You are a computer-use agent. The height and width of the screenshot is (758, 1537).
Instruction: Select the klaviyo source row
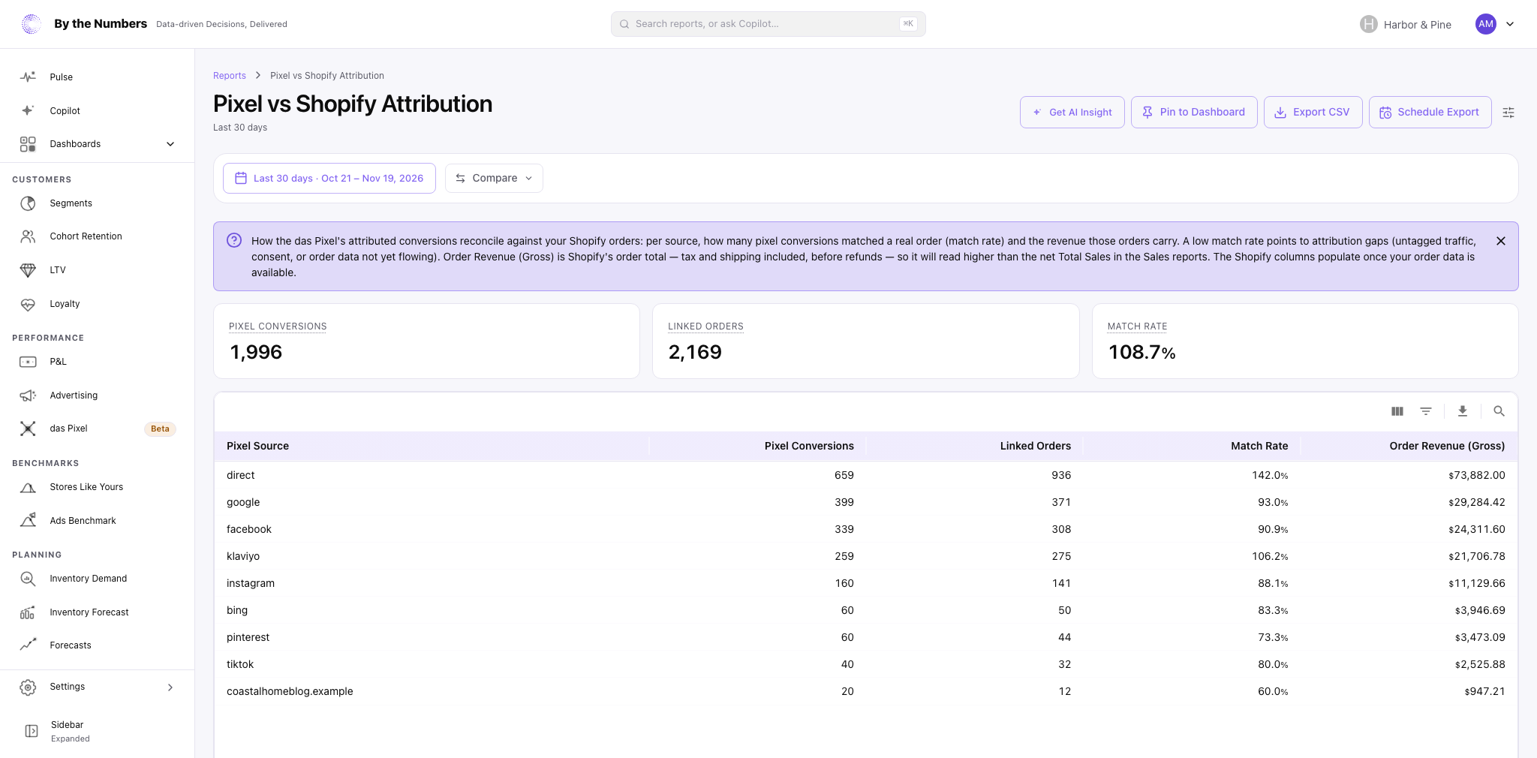point(865,556)
